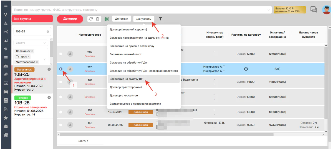Click the star icon in the sidebar
333x150 pixels.
point(6,118)
